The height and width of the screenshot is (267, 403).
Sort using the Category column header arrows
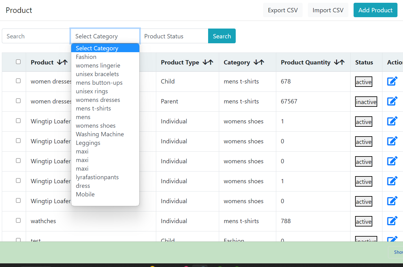(259, 62)
